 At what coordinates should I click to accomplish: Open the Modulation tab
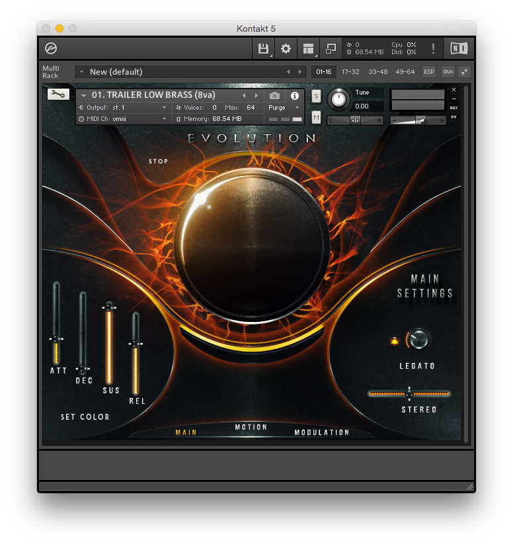pyautogui.click(x=322, y=432)
